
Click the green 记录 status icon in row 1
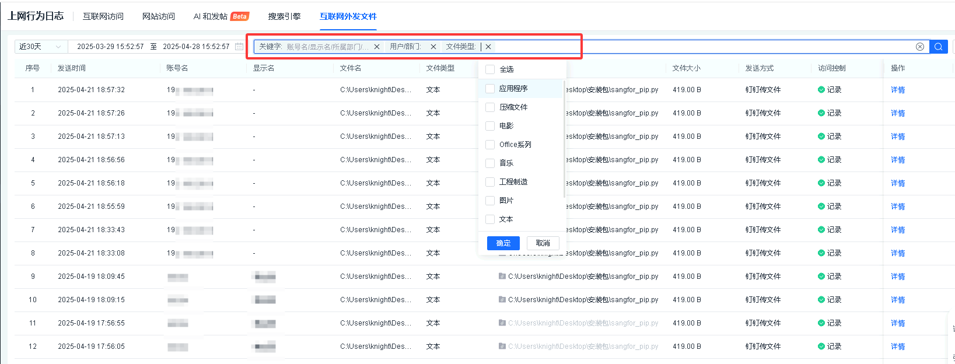[821, 90]
